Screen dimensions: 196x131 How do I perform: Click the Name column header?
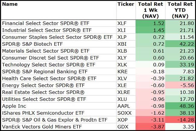tap(10, 5)
